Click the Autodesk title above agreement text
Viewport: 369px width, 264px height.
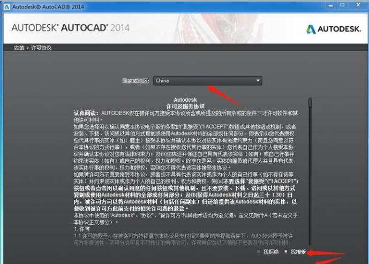point(185,100)
